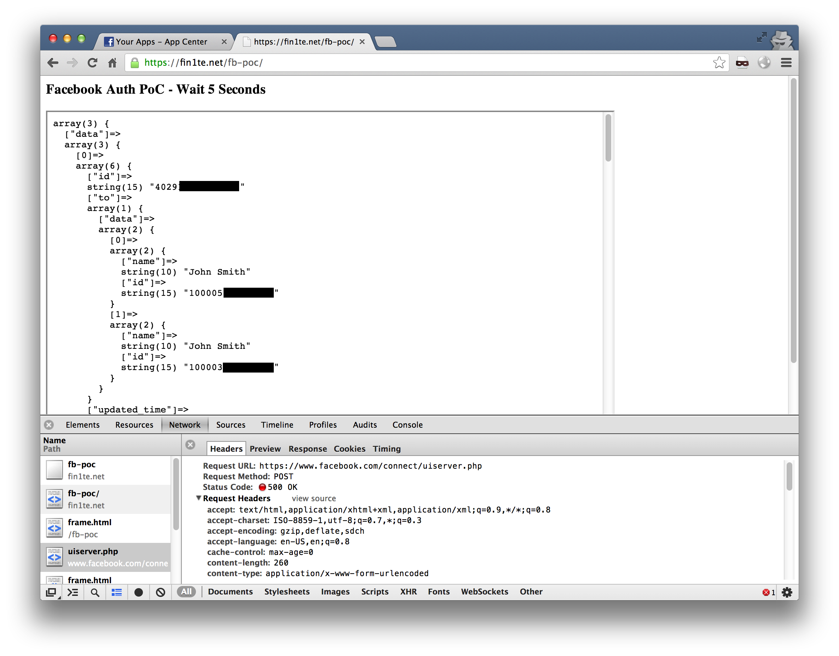Screen dimensions: 839x656
Task: Click the address bar URL field
Action: pyautogui.click(x=427, y=63)
